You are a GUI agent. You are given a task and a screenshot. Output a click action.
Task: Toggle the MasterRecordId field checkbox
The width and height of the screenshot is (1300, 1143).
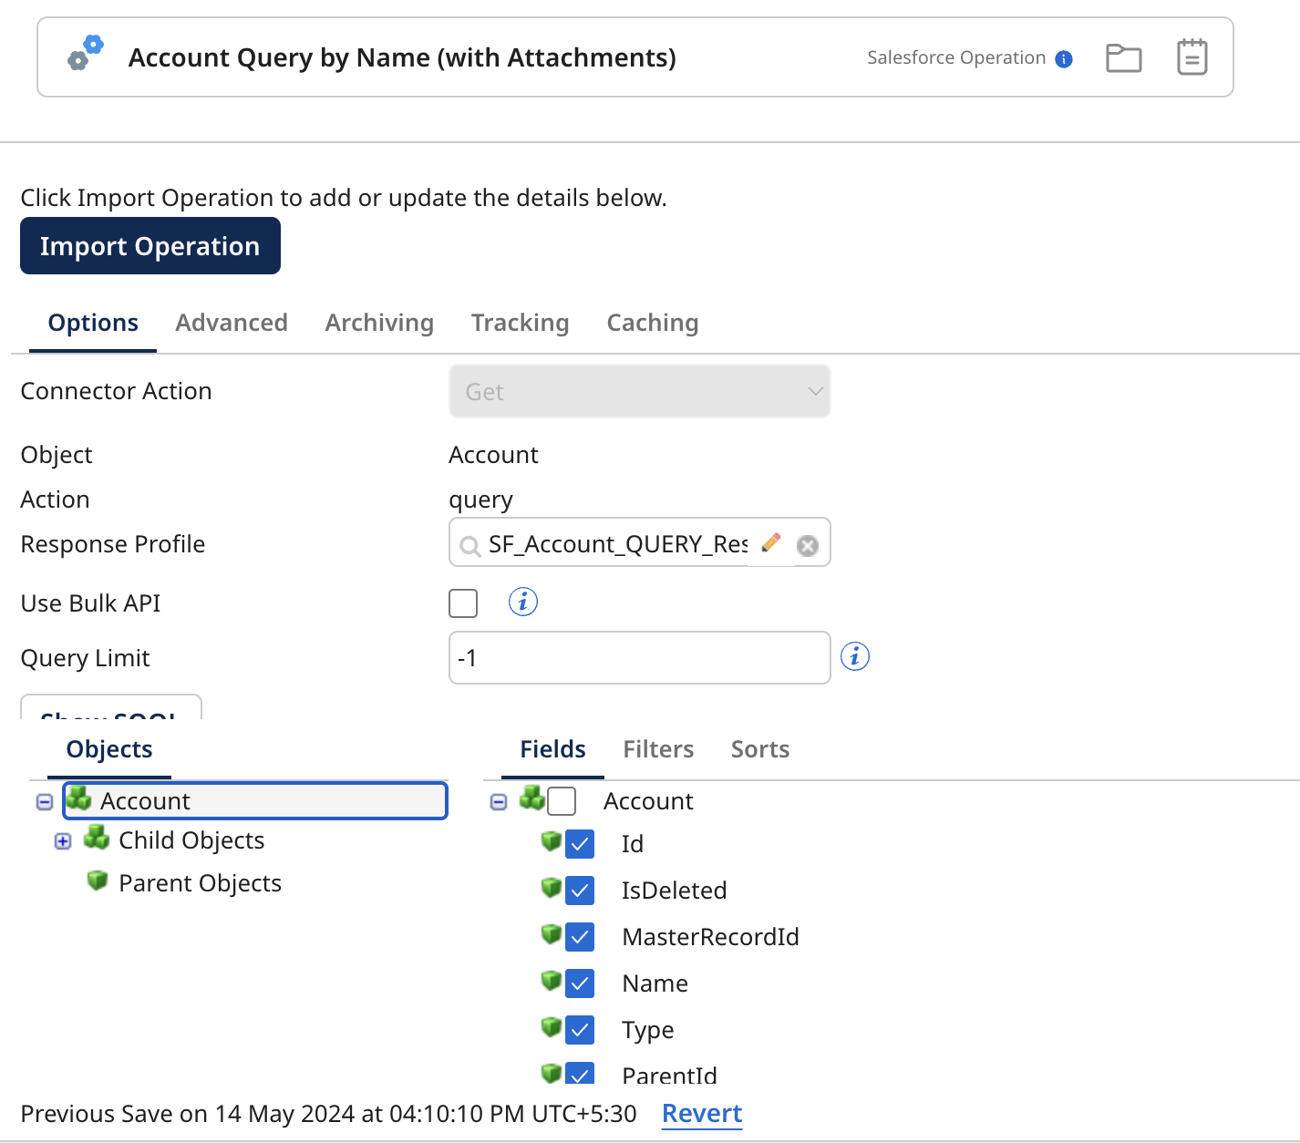point(580,937)
